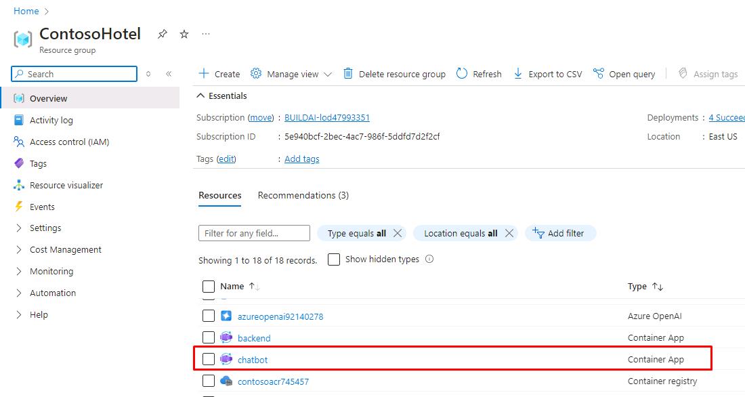The image size is (745, 397).
Task: Open the Manage view dropdown arrow
Action: [328, 74]
